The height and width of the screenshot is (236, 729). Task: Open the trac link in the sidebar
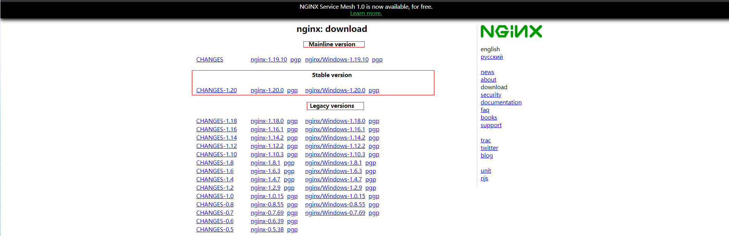pyautogui.click(x=486, y=140)
